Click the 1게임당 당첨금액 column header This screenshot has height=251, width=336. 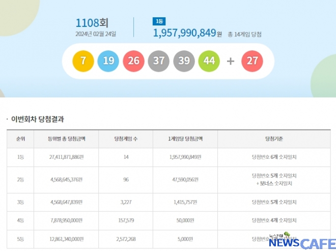186,138
